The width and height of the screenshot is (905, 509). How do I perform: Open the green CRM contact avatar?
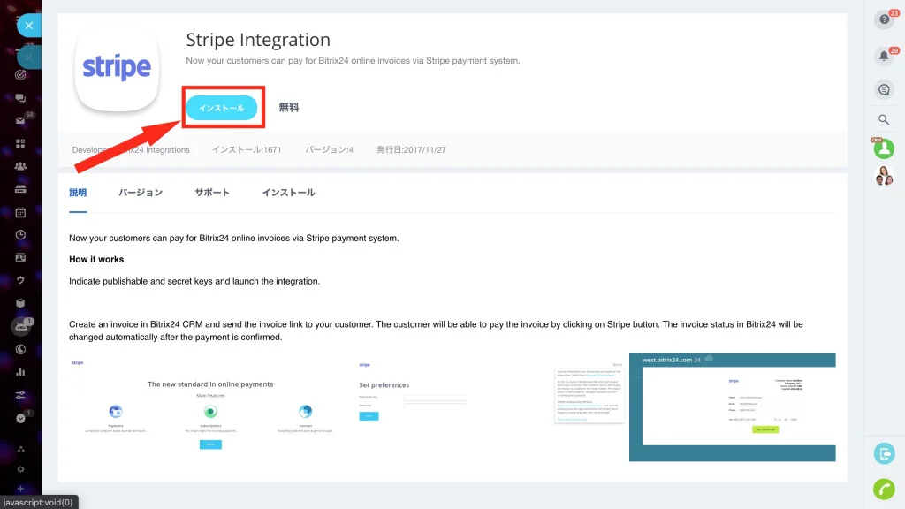[x=883, y=149]
